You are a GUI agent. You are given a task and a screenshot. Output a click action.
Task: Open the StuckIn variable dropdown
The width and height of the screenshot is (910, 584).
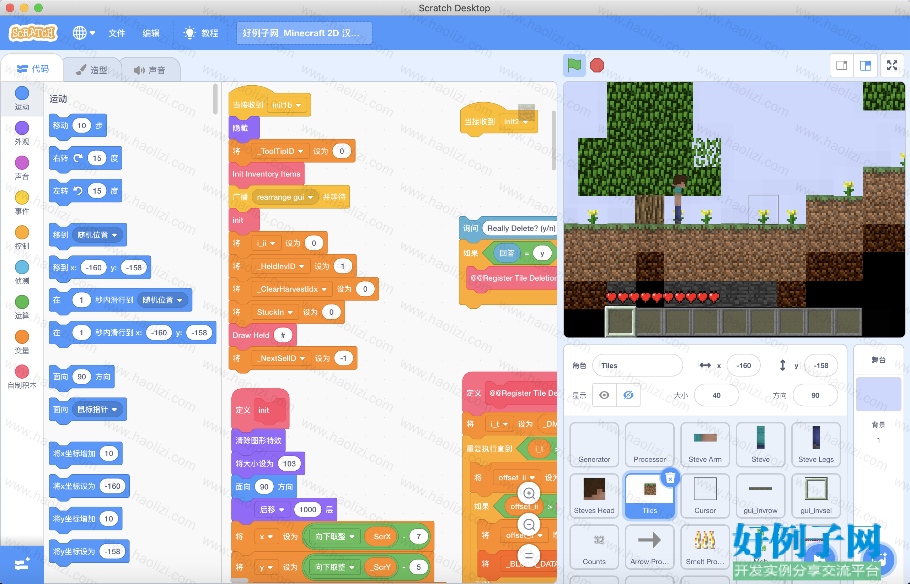click(x=275, y=312)
